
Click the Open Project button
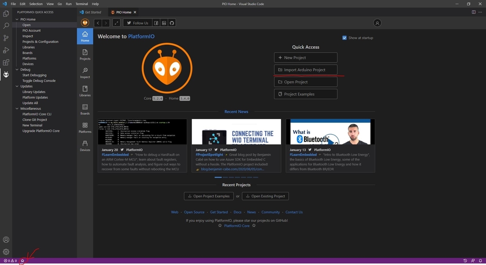306,82
